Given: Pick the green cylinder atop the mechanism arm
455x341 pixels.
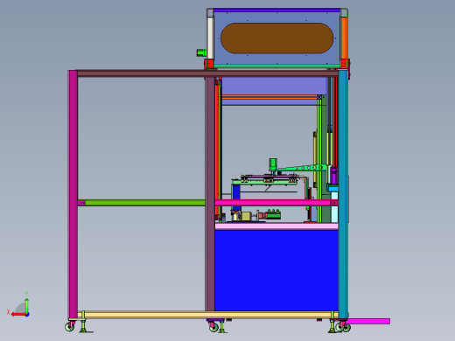Looking at the screenshot, I should 273,164.
